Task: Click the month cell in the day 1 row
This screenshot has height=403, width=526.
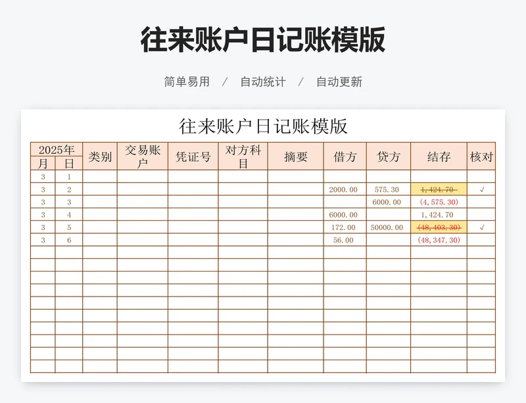Action: click(43, 177)
